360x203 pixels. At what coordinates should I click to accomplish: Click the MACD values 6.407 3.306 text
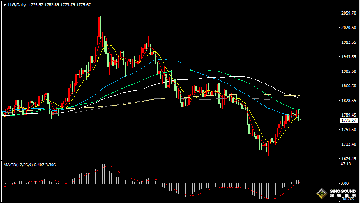pyautogui.click(x=45, y=165)
